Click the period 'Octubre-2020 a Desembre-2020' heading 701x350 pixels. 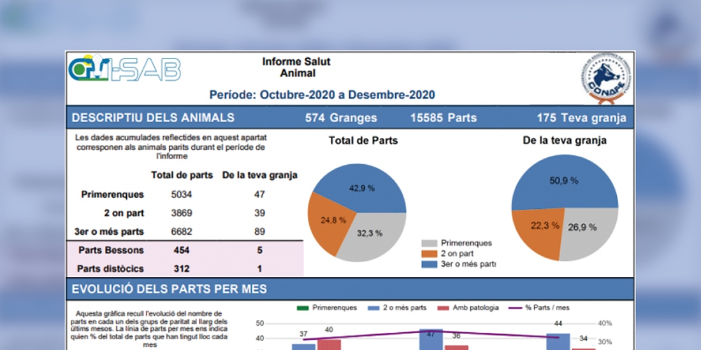(x=322, y=95)
